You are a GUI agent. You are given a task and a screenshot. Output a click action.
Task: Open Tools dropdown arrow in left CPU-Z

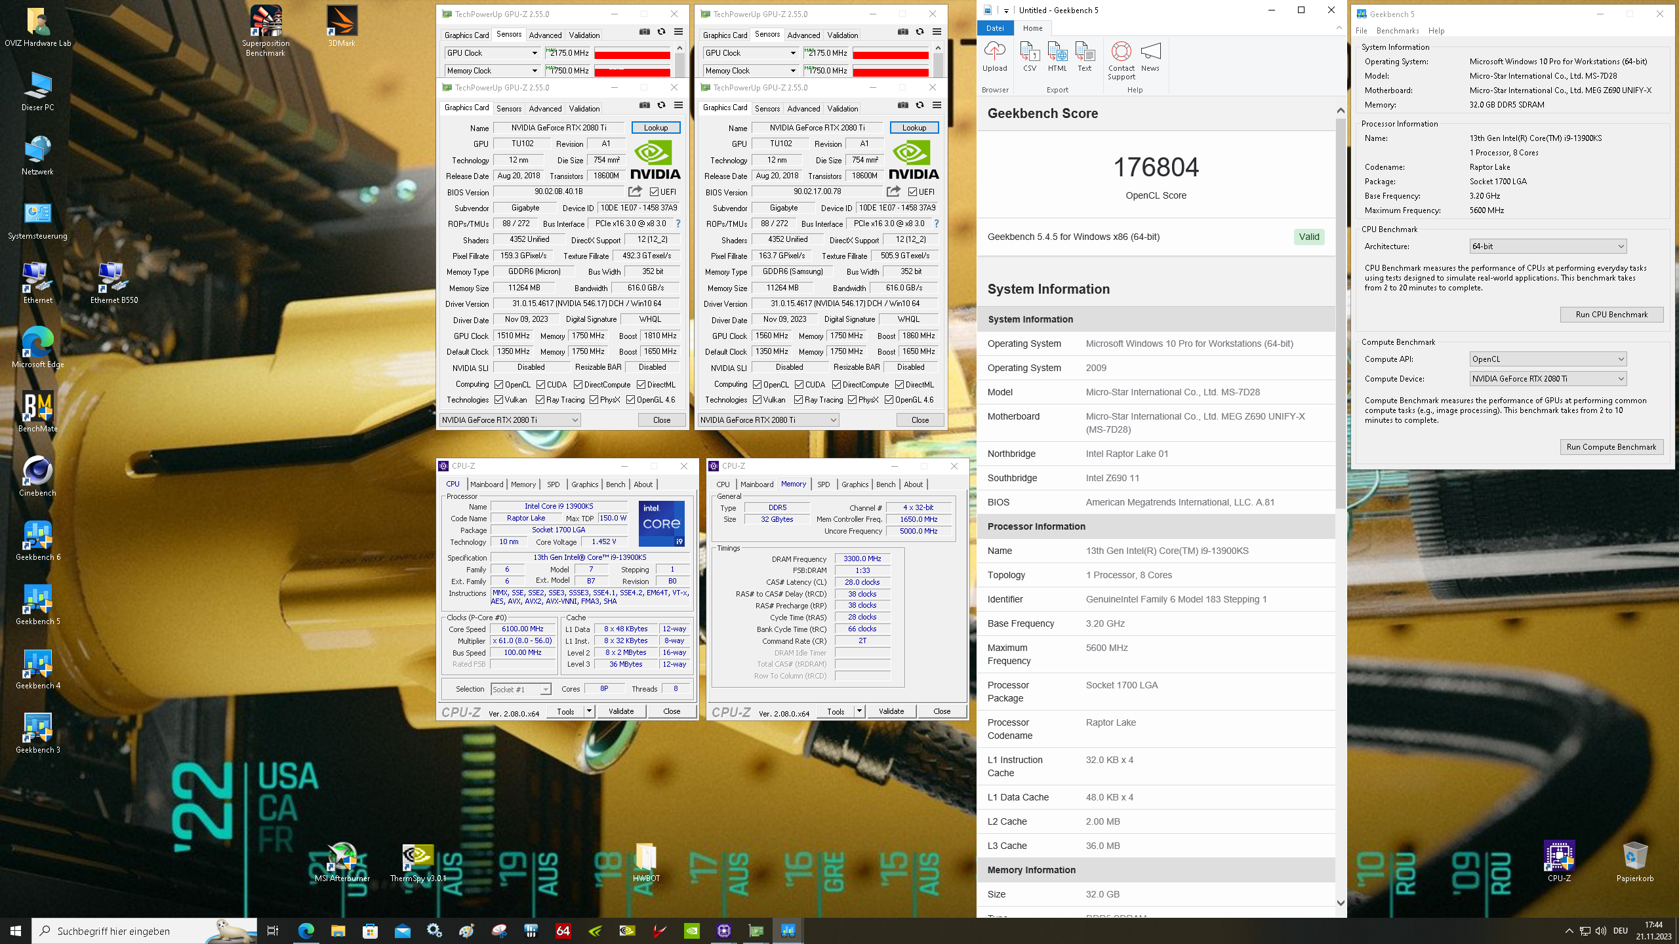[x=589, y=711]
